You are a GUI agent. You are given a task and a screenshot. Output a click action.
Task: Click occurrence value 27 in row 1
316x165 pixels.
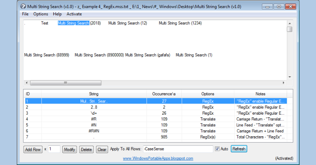164,101
